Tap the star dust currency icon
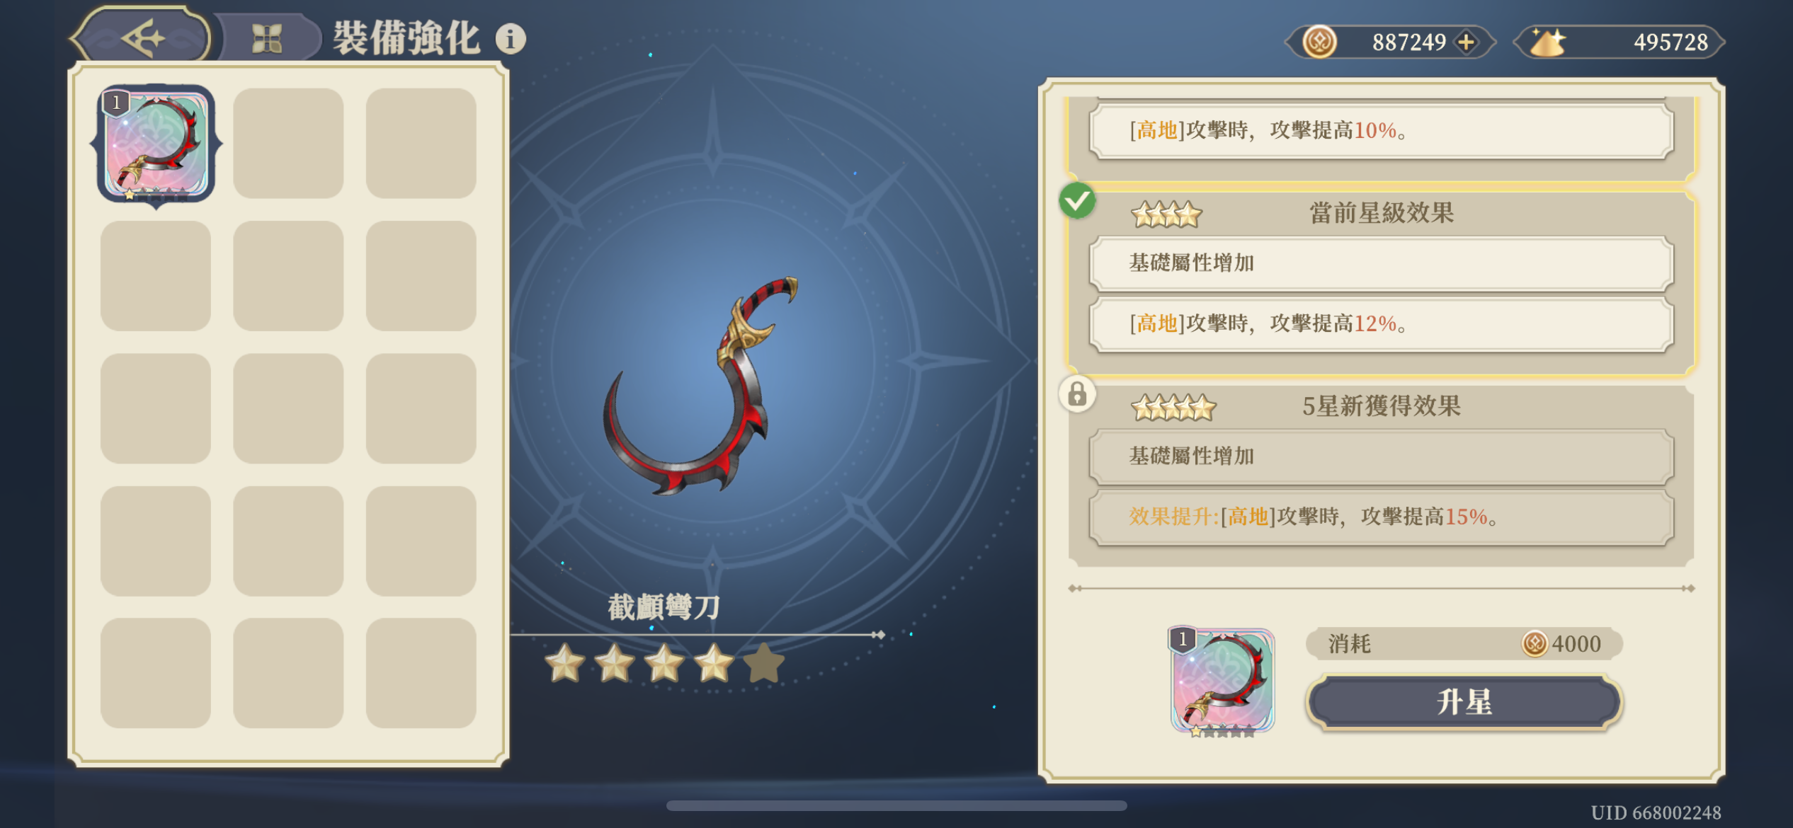Viewport: 1793px width, 828px height. 1547,42
